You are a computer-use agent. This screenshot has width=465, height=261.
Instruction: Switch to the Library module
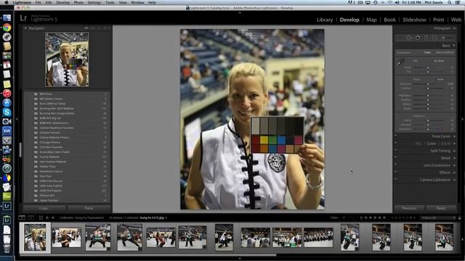click(x=325, y=20)
